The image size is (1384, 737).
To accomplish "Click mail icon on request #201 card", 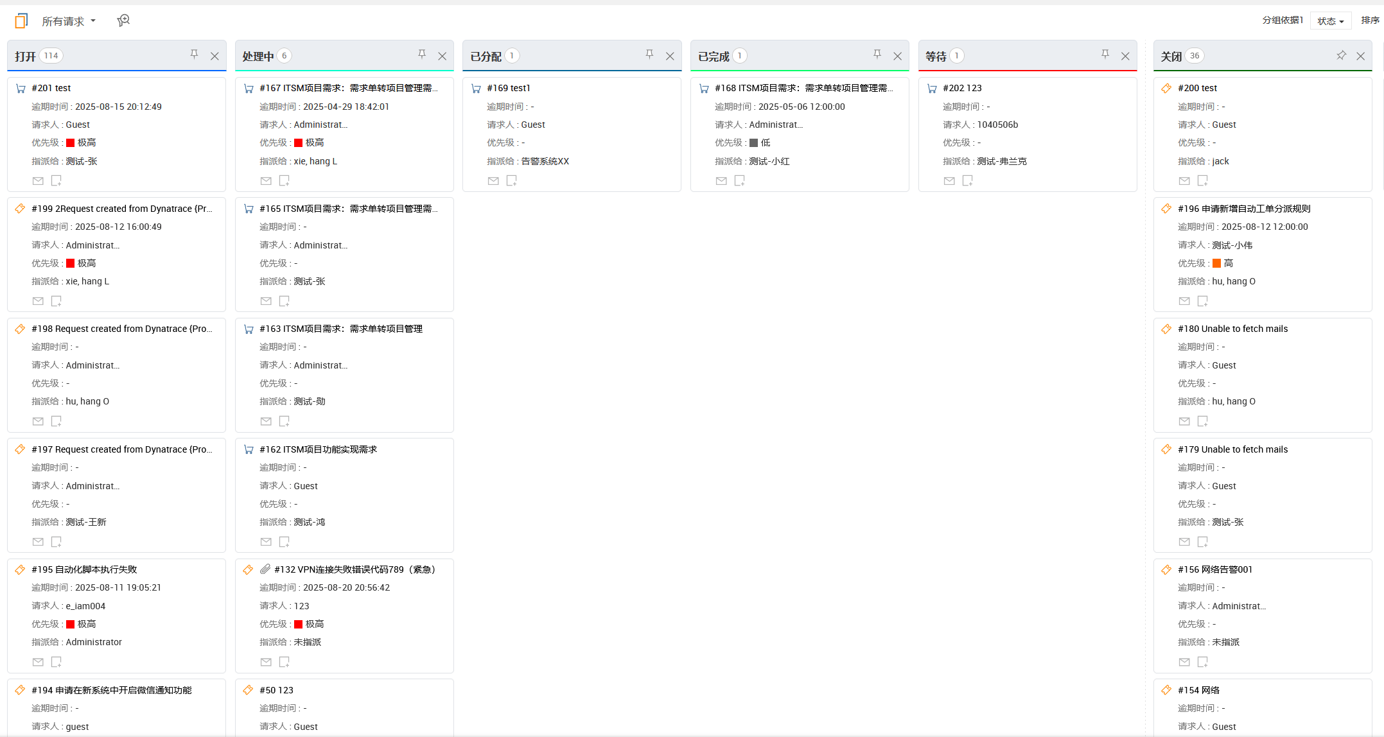I will [38, 181].
